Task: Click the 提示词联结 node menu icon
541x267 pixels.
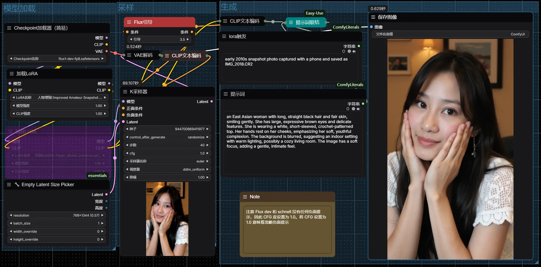Action: tap(291, 22)
